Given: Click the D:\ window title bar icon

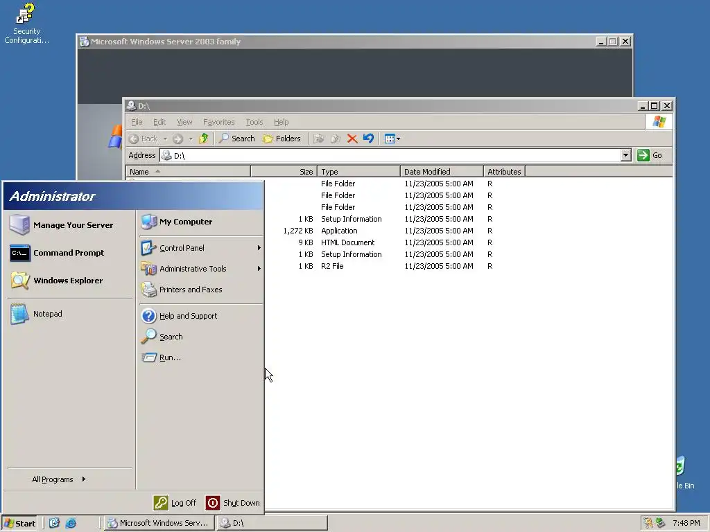Looking at the screenshot, I should pos(131,106).
